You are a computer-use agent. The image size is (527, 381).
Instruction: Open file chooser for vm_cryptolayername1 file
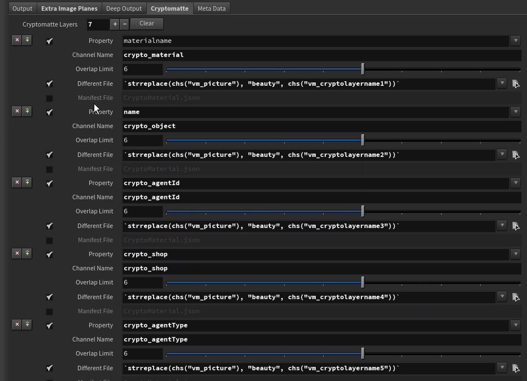(x=516, y=84)
